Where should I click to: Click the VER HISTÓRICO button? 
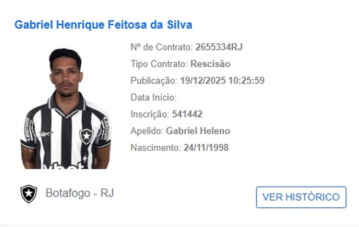coord(301,197)
